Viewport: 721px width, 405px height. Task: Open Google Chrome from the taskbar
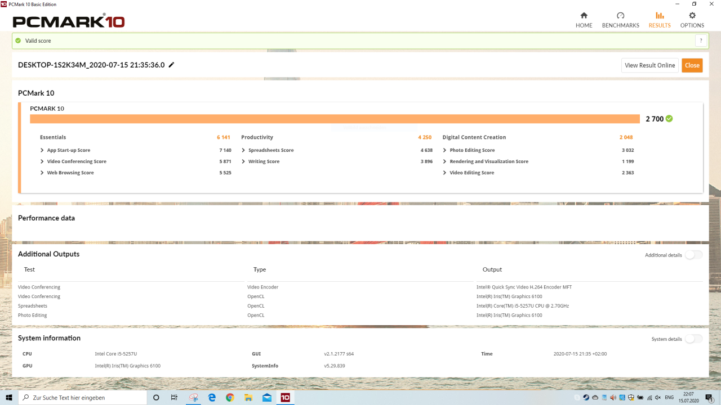[x=230, y=398]
